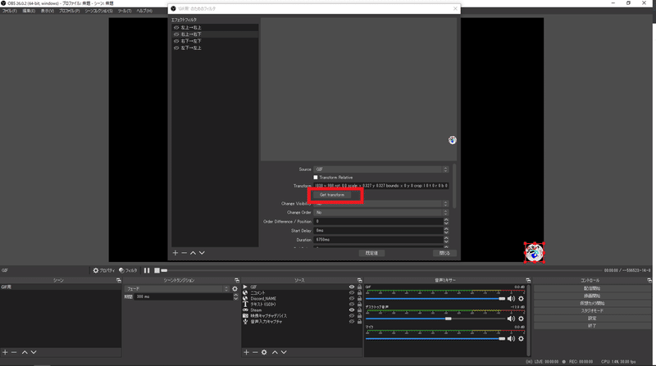Click the Order Difference / Position field
The width and height of the screenshot is (656, 366).
[379, 221]
